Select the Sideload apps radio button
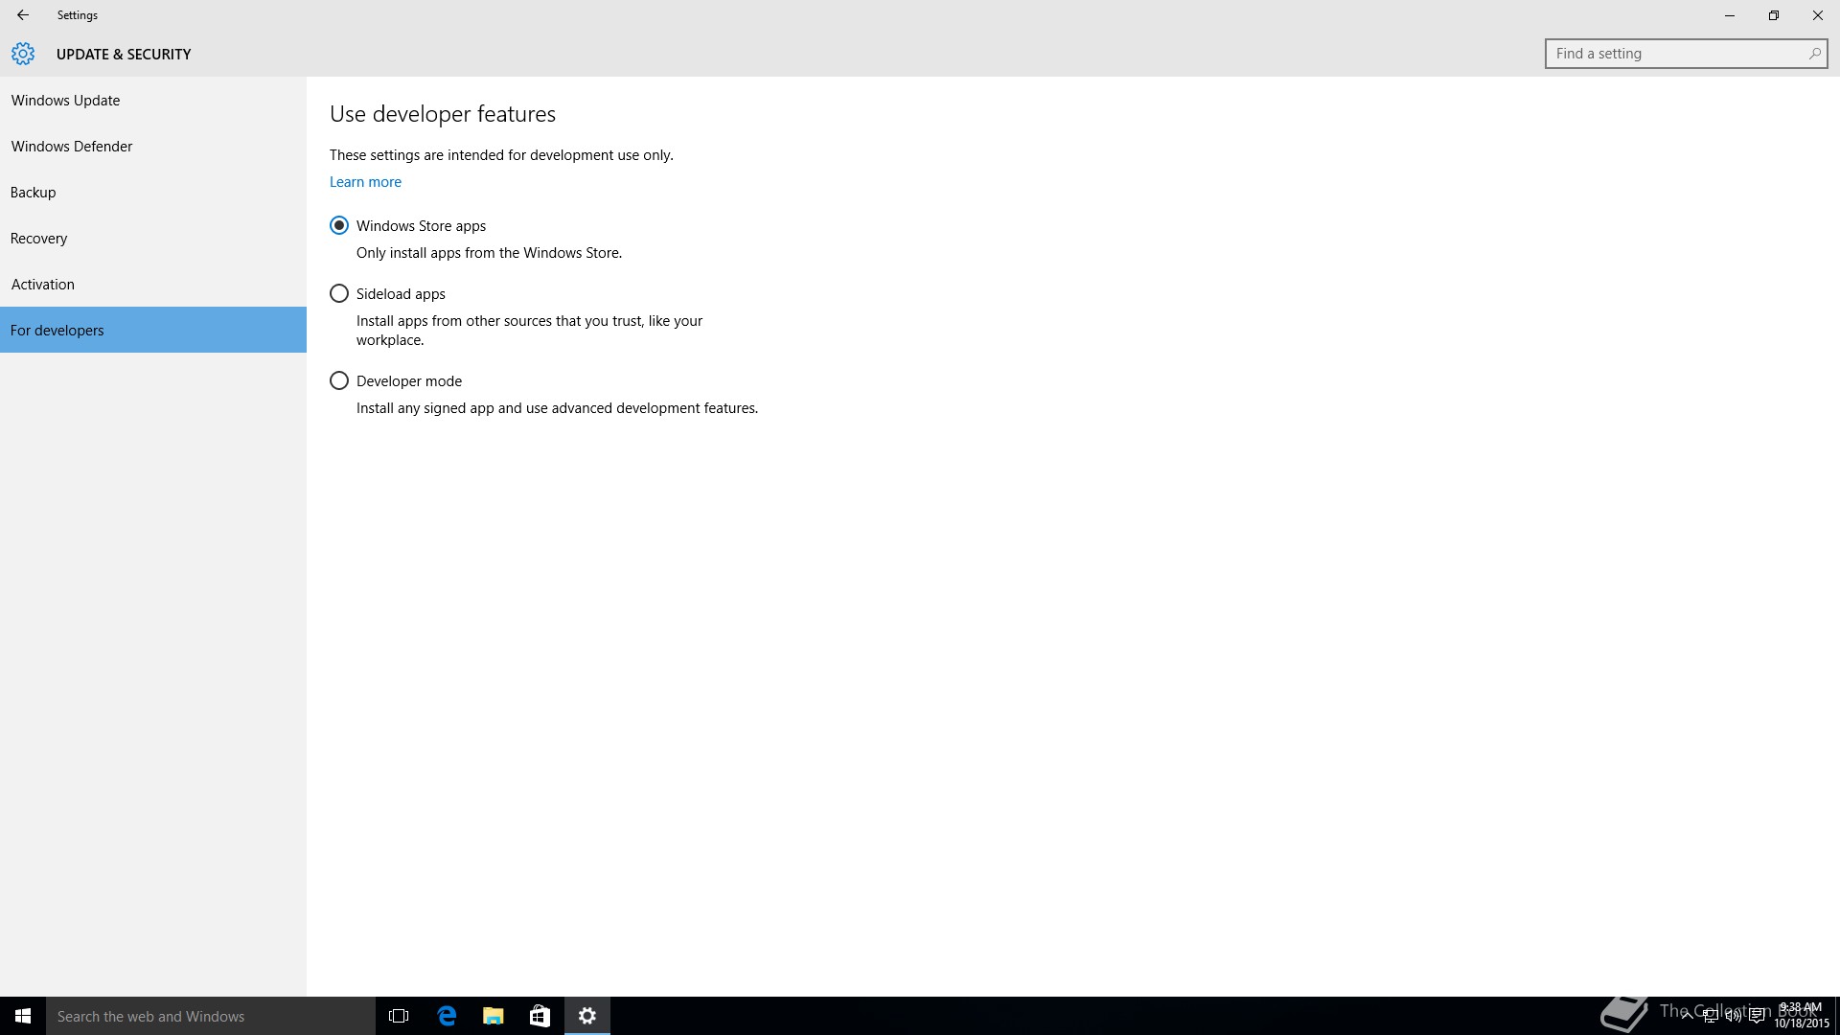Image resolution: width=1840 pixels, height=1035 pixels. pyautogui.click(x=339, y=293)
